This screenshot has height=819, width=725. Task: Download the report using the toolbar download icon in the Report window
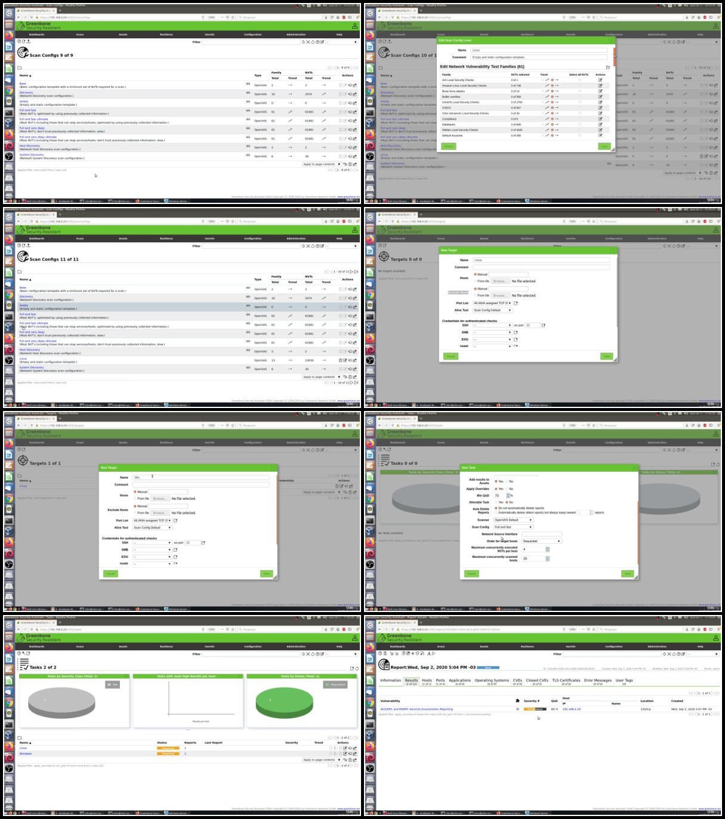click(429, 653)
